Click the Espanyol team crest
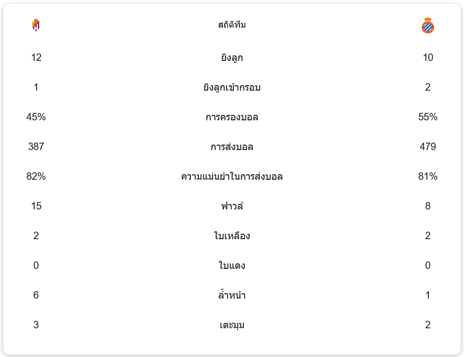The width and height of the screenshot is (464, 357). 427,25
